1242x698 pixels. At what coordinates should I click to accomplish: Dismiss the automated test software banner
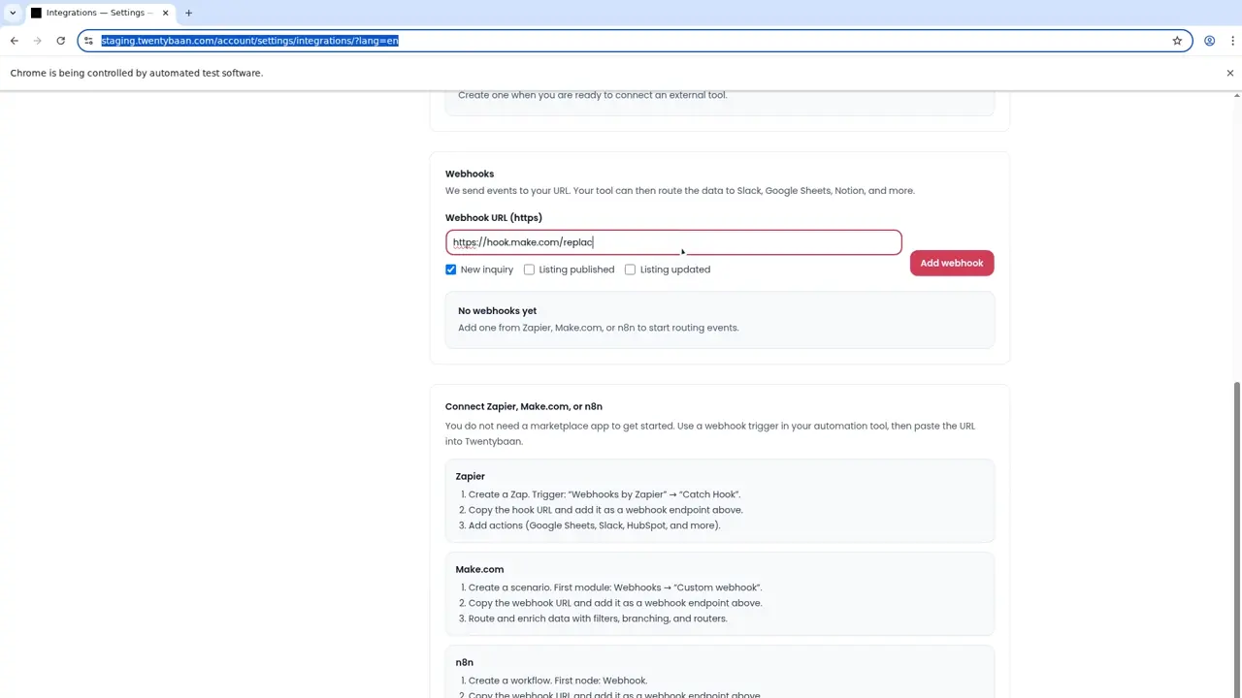point(1229,73)
